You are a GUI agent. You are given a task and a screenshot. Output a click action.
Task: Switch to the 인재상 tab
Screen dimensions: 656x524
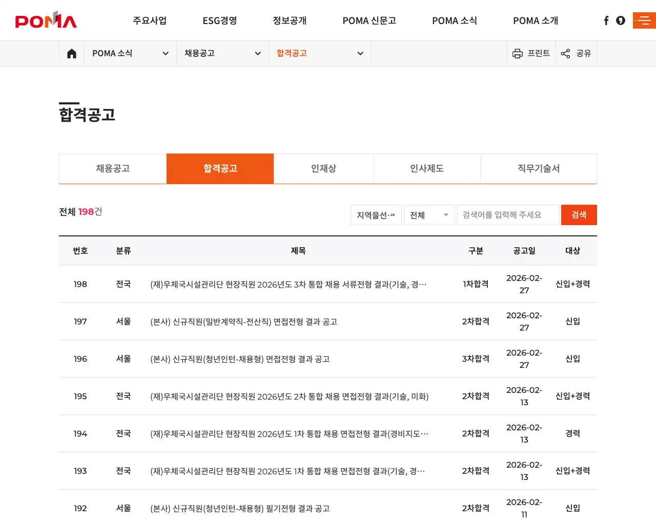point(323,168)
